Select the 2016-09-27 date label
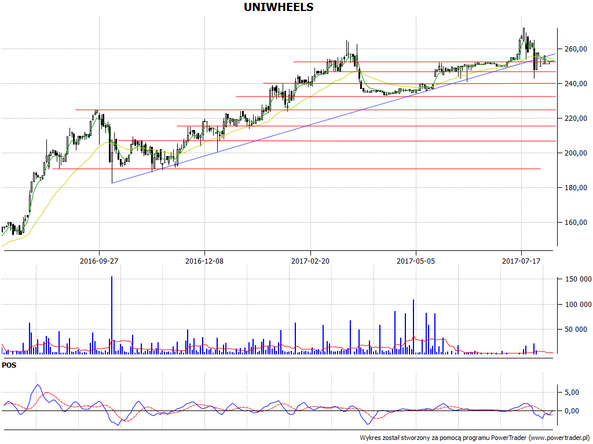This screenshot has height=444, width=593. tap(99, 261)
